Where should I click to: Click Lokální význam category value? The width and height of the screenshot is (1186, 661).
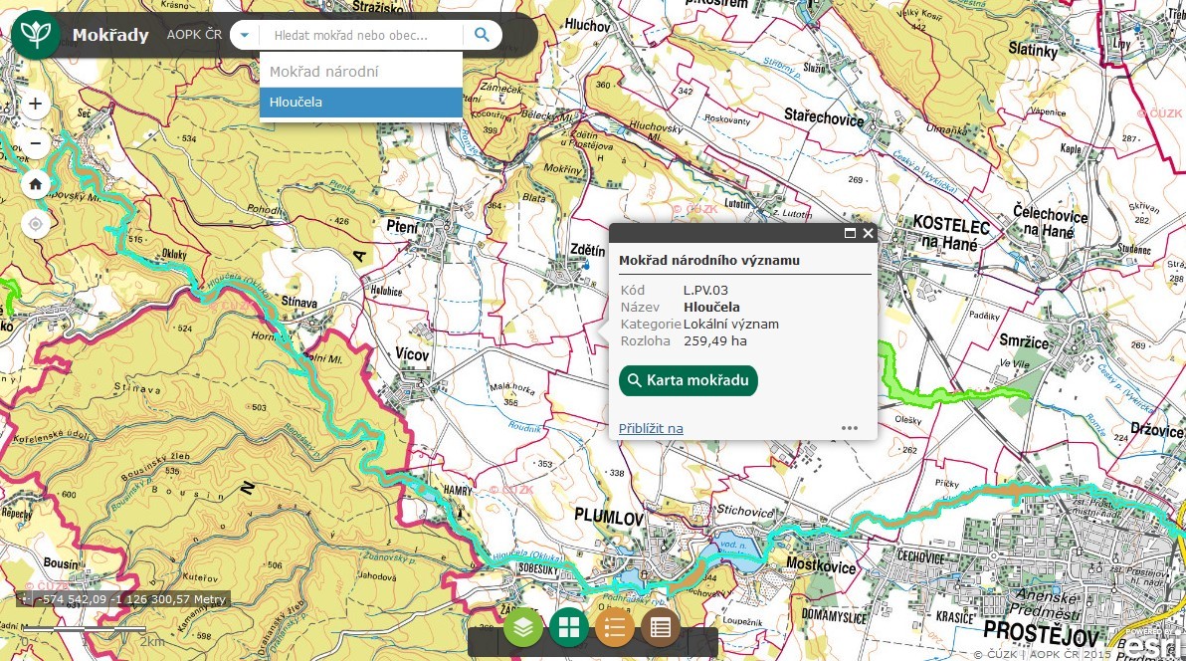[730, 325]
